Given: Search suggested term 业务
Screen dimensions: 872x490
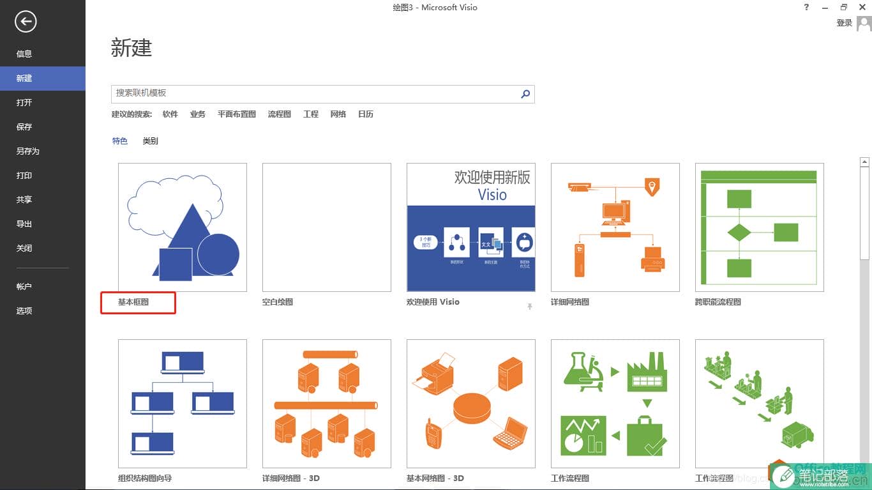Looking at the screenshot, I should coord(198,114).
